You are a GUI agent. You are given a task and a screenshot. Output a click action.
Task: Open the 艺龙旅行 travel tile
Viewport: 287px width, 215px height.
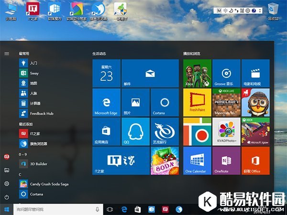(x=165, y=131)
